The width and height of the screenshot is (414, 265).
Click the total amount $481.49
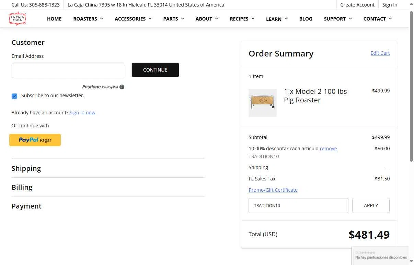(369, 235)
